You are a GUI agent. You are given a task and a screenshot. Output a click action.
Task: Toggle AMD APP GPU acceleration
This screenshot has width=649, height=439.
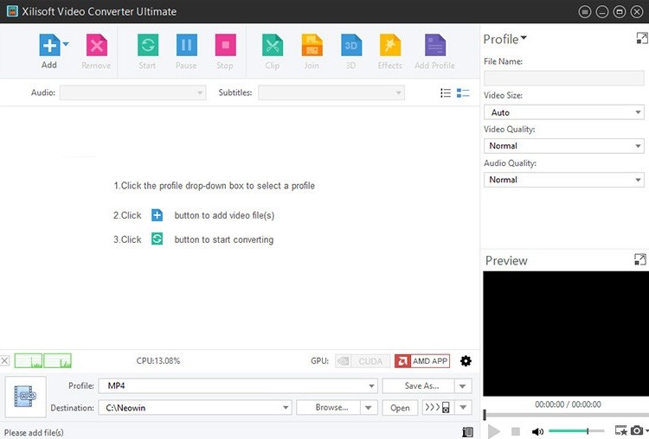click(421, 361)
